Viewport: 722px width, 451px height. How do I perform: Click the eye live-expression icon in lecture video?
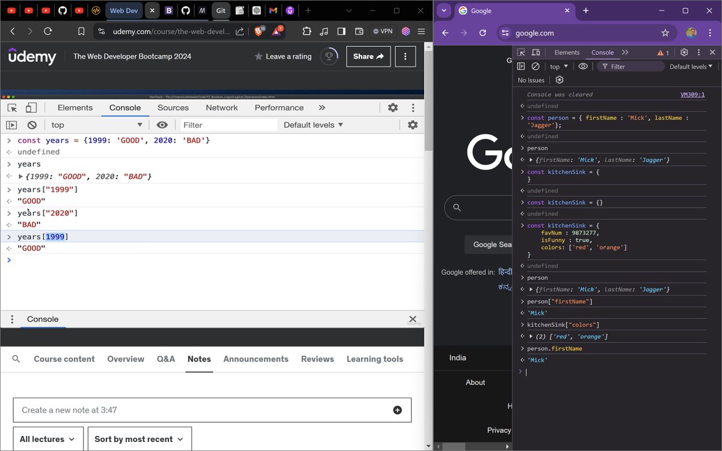tap(162, 125)
